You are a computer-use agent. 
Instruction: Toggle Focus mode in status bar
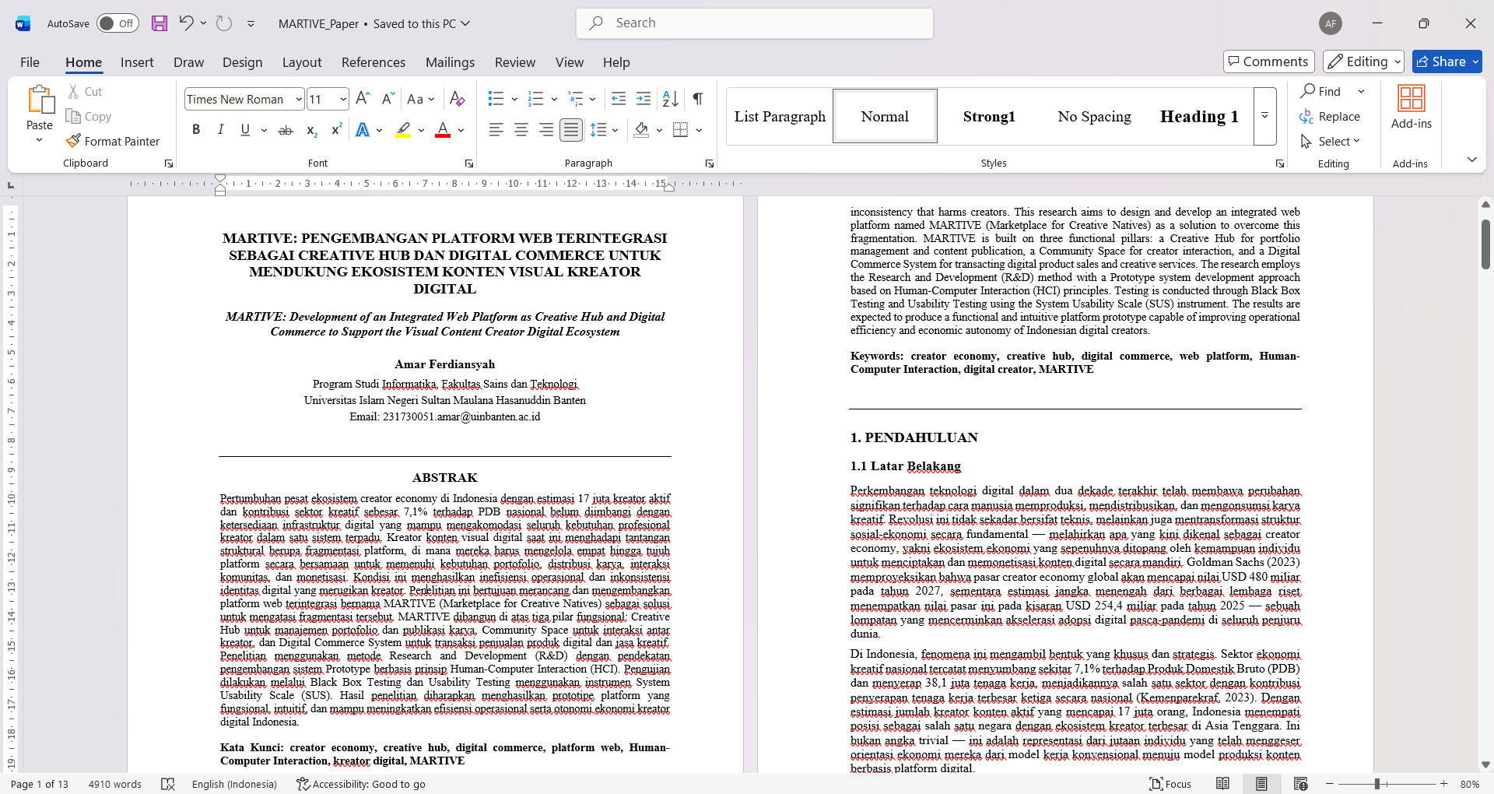pyautogui.click(x=1171, y=784)
